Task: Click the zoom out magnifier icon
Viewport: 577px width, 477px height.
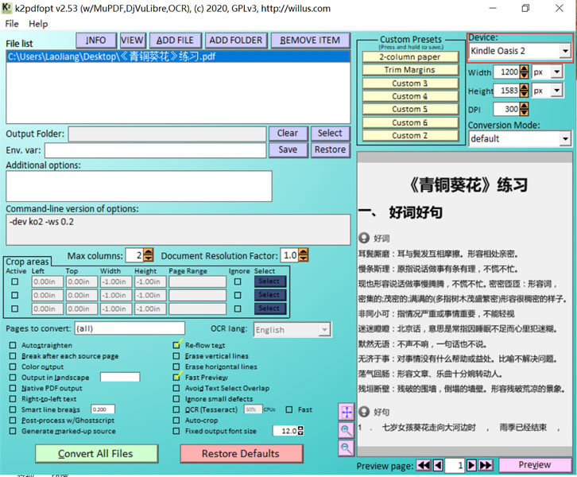Action: tap(347, 448)
